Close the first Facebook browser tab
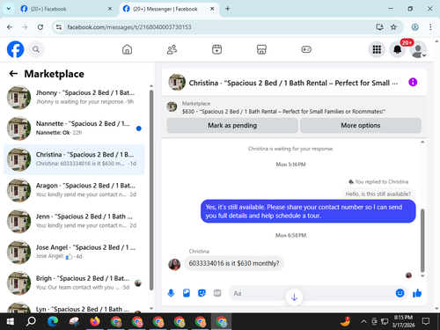The width and height of the screenshot is (440, 330). 110,9
